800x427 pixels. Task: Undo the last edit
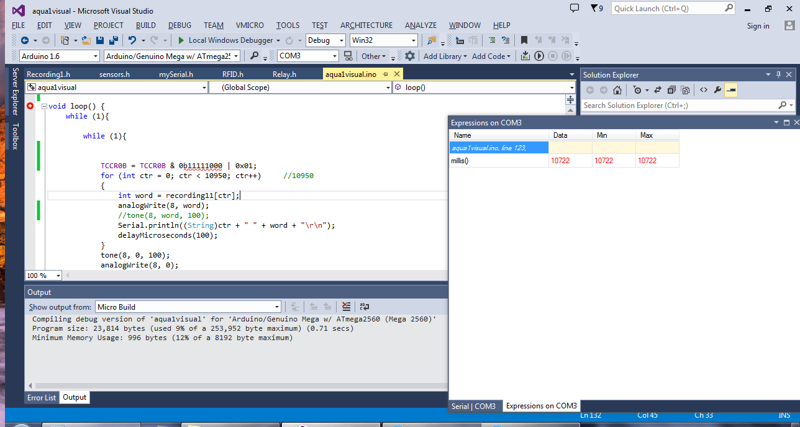tap(132, 40)
